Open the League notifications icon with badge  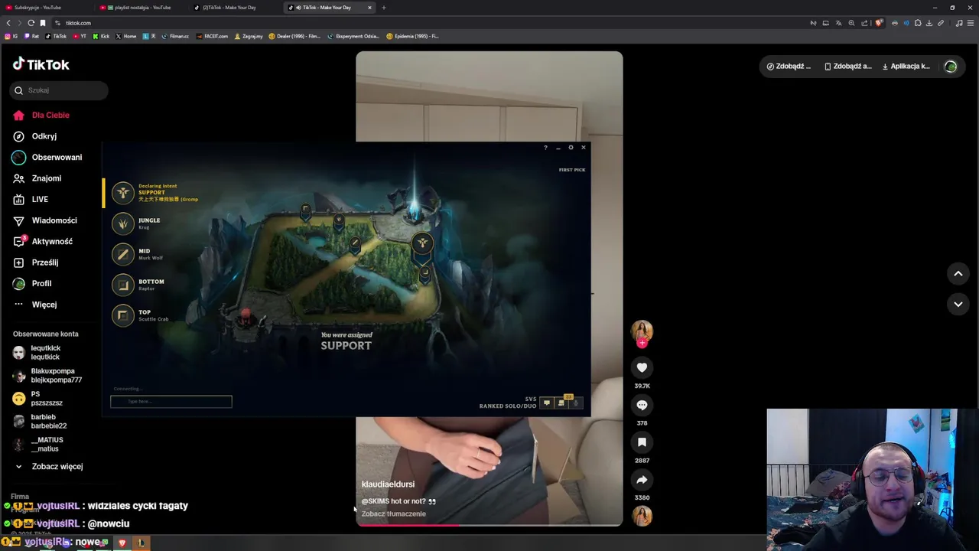tap(562, 402)
